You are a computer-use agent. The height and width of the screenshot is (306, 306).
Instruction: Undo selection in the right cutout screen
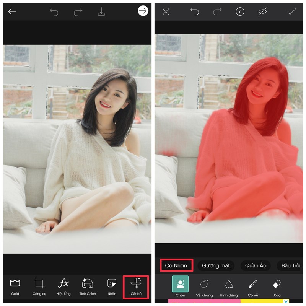click(195, 12)
